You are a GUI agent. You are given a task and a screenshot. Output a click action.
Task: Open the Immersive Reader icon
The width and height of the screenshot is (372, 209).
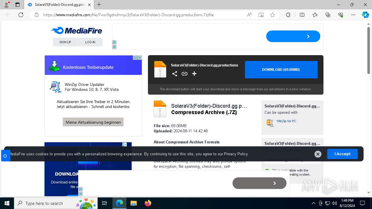pyautogui.click(x=261, y=15)
